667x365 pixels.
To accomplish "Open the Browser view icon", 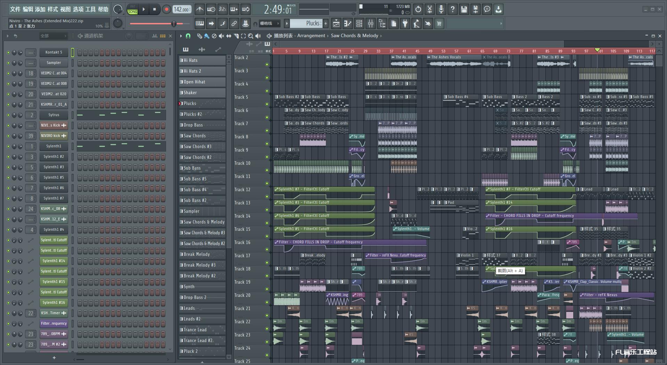I will point(382,24).
